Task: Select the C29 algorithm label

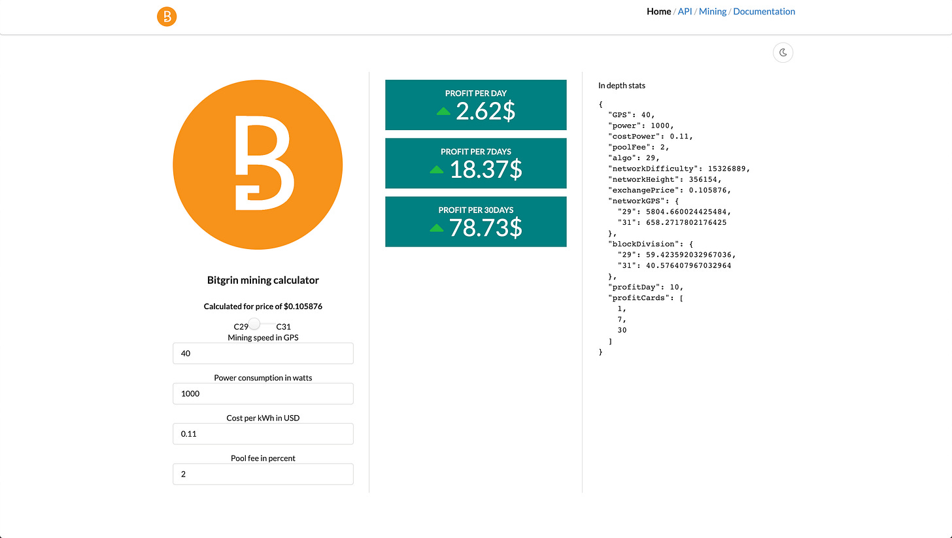Action: (241, 326)
